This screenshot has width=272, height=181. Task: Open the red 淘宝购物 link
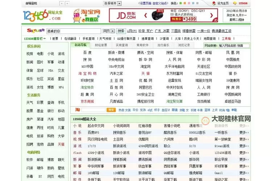point(87,73)
